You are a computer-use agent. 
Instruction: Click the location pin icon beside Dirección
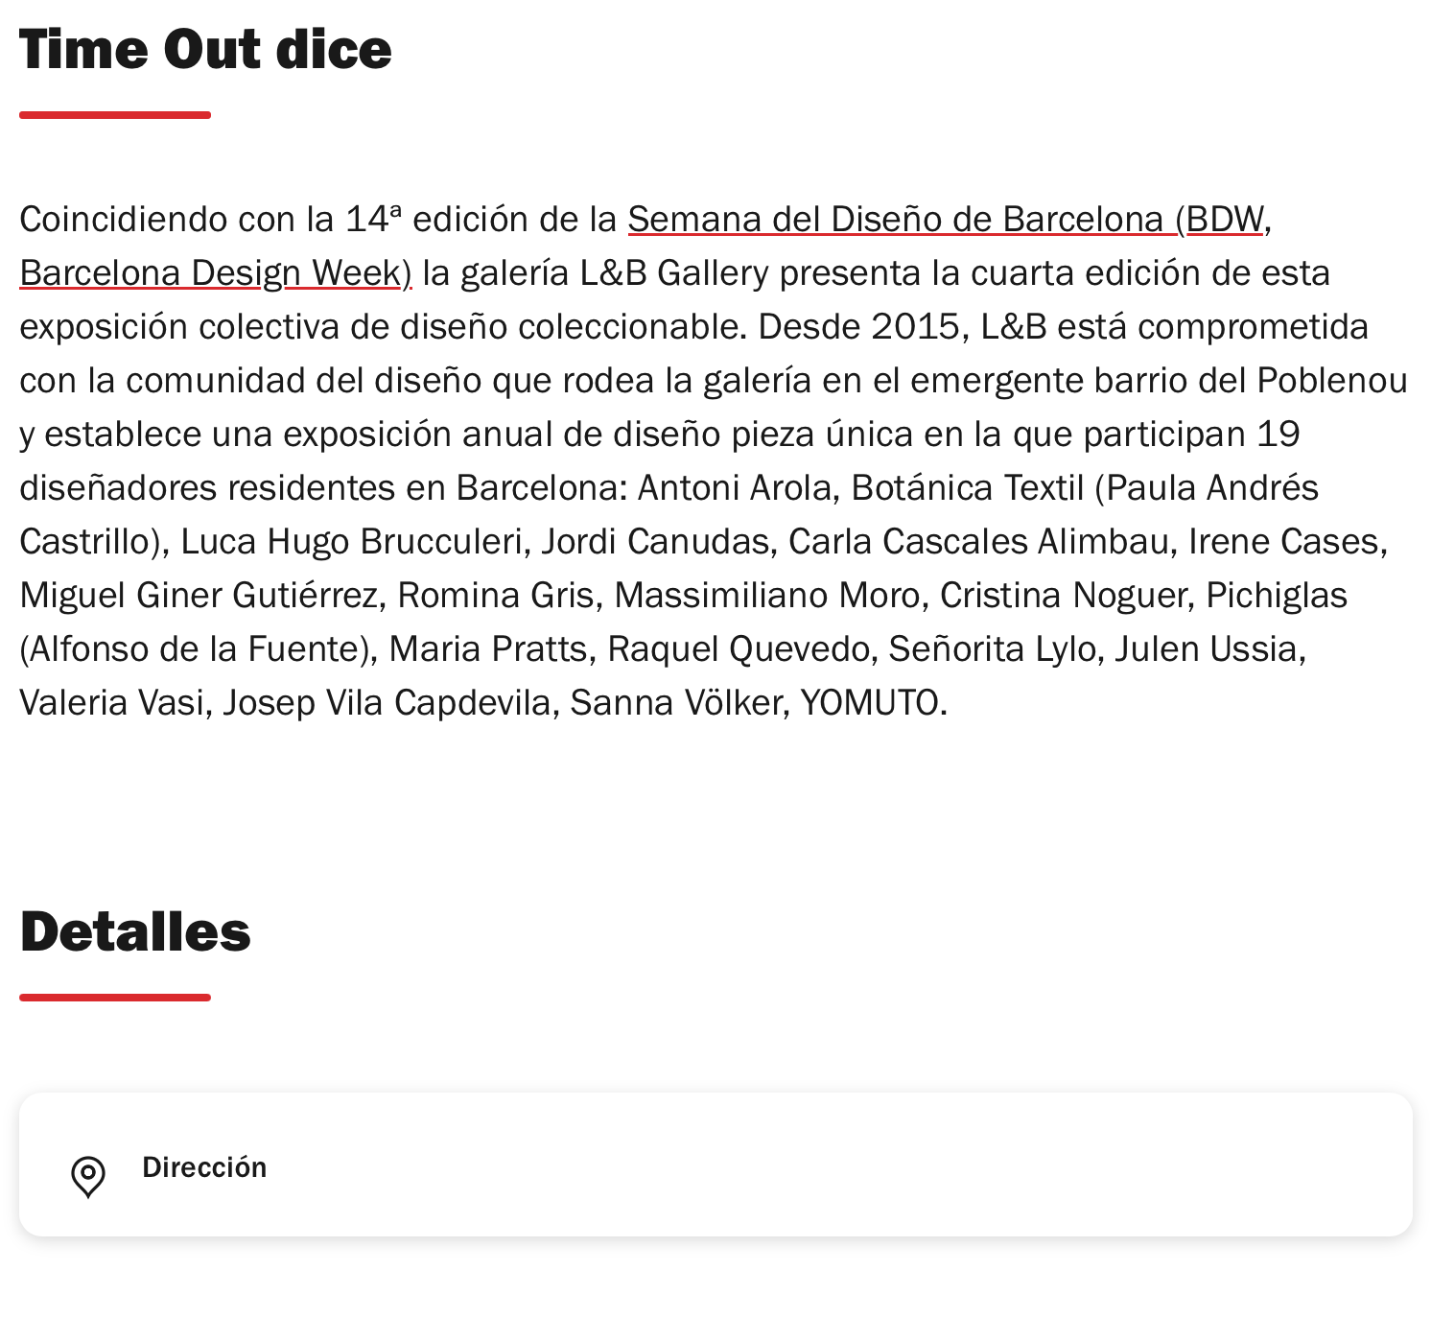(x=88, y=1177)
